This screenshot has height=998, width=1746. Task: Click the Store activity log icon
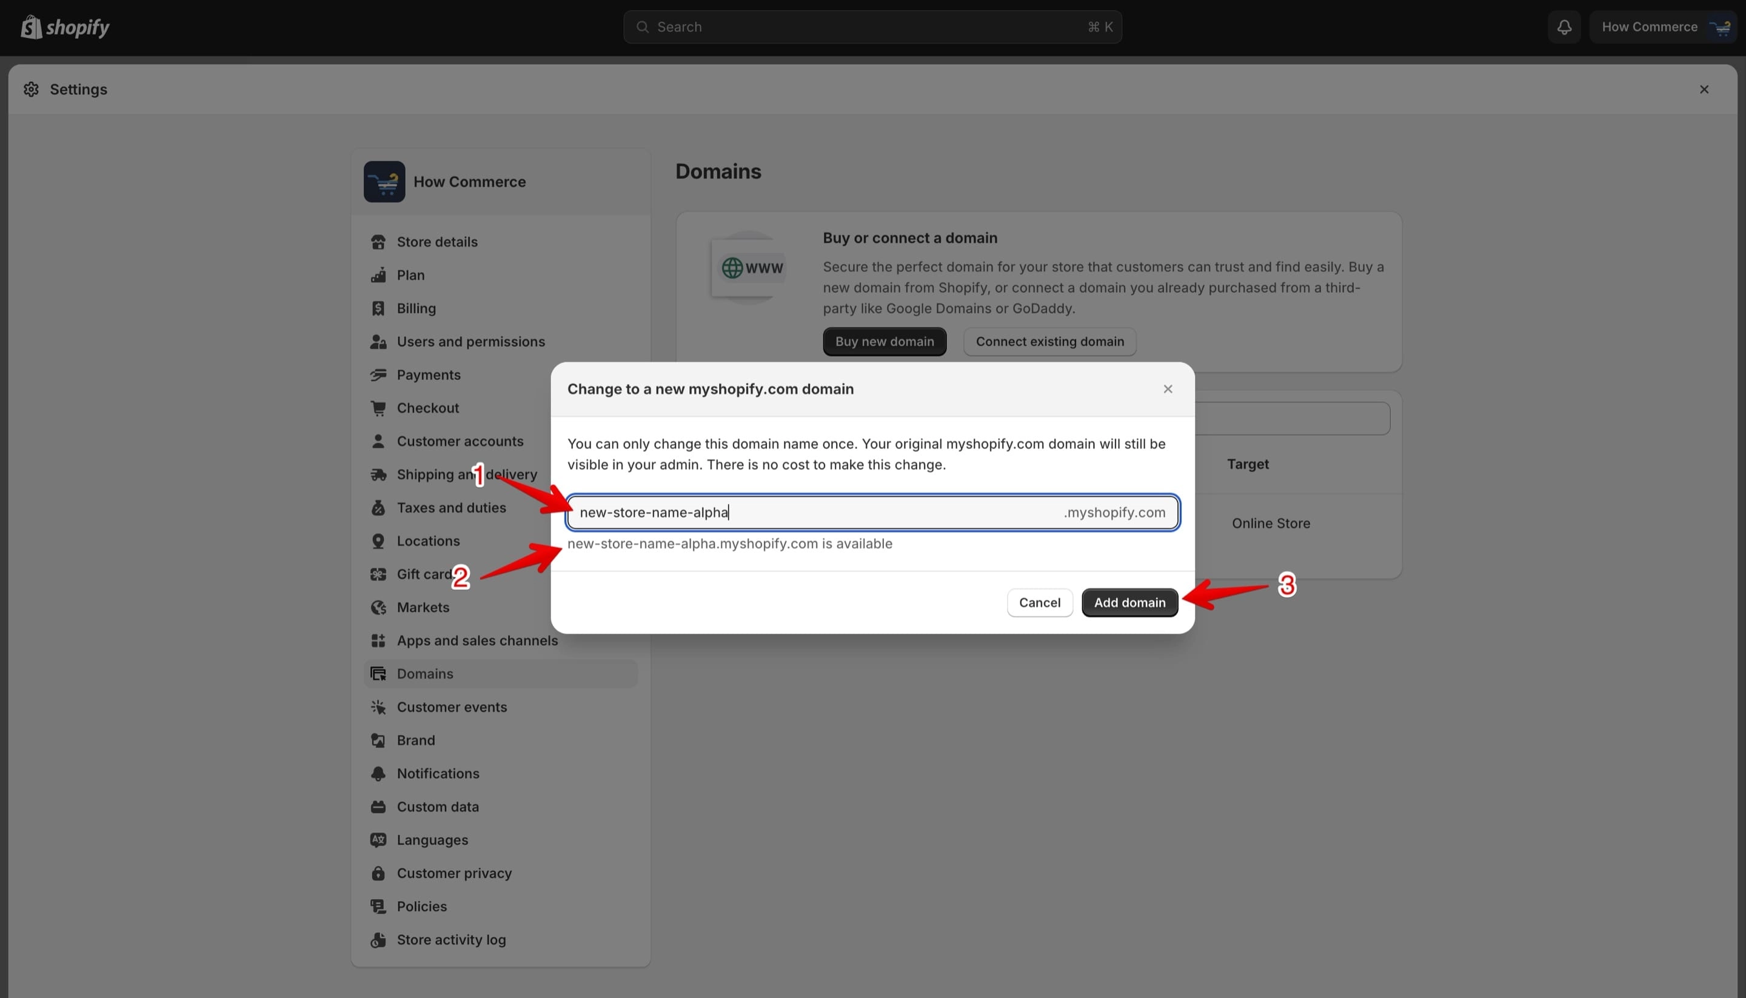pos(378,940)
